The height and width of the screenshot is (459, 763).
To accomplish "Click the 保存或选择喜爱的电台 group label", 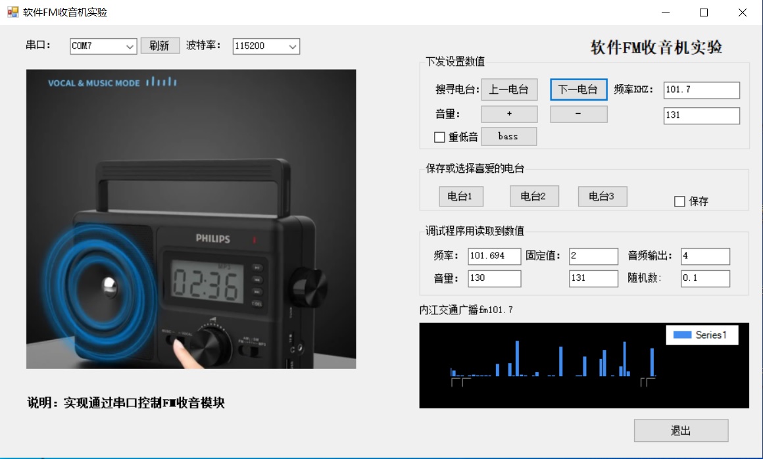I will [x=475, y=169].
